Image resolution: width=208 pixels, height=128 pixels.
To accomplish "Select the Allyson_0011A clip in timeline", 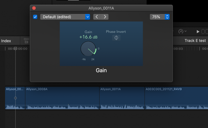I will 122,98.
